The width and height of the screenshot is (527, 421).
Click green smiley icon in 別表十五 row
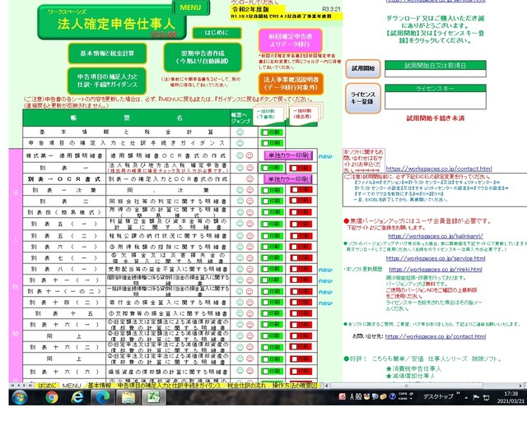point(240,313)
